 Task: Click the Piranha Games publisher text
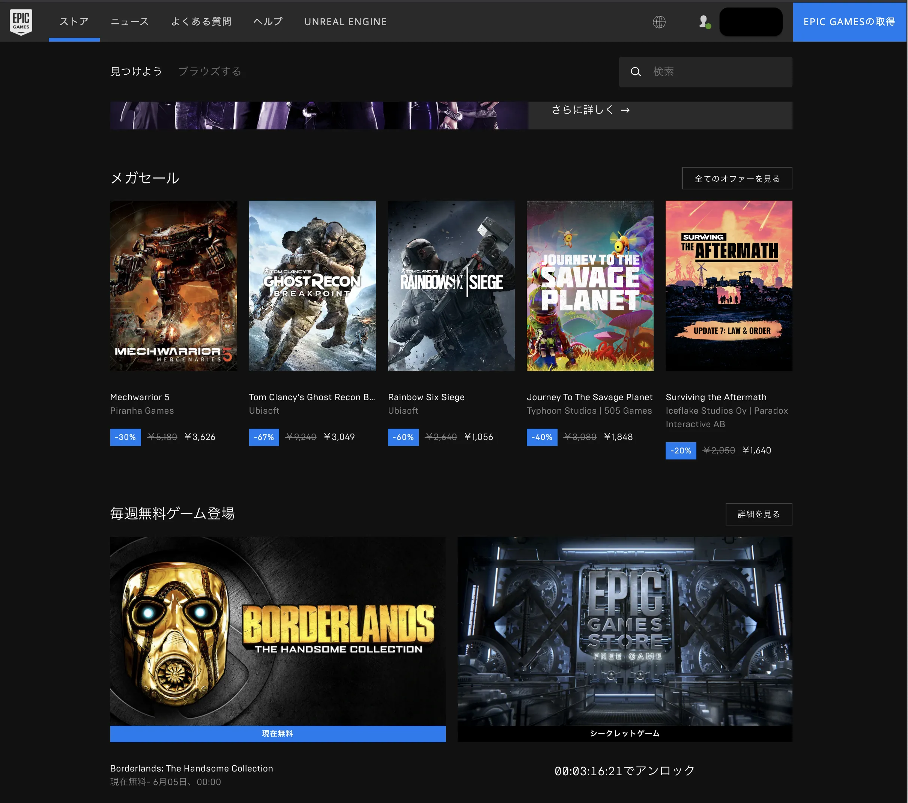[142, 410]
